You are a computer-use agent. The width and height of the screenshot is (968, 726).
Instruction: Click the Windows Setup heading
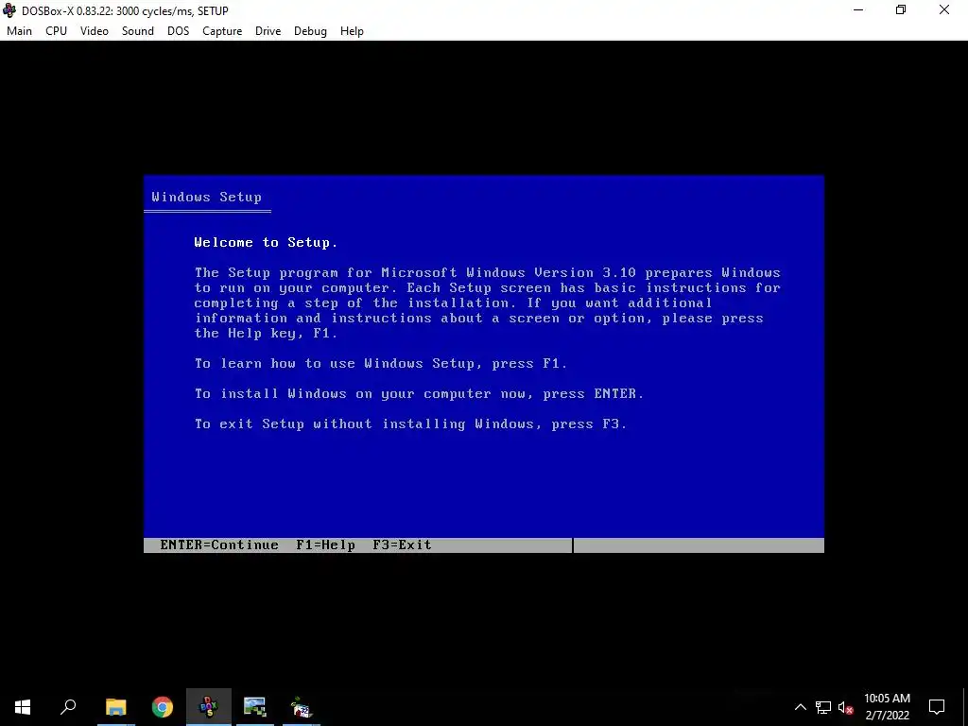point(207,197)
